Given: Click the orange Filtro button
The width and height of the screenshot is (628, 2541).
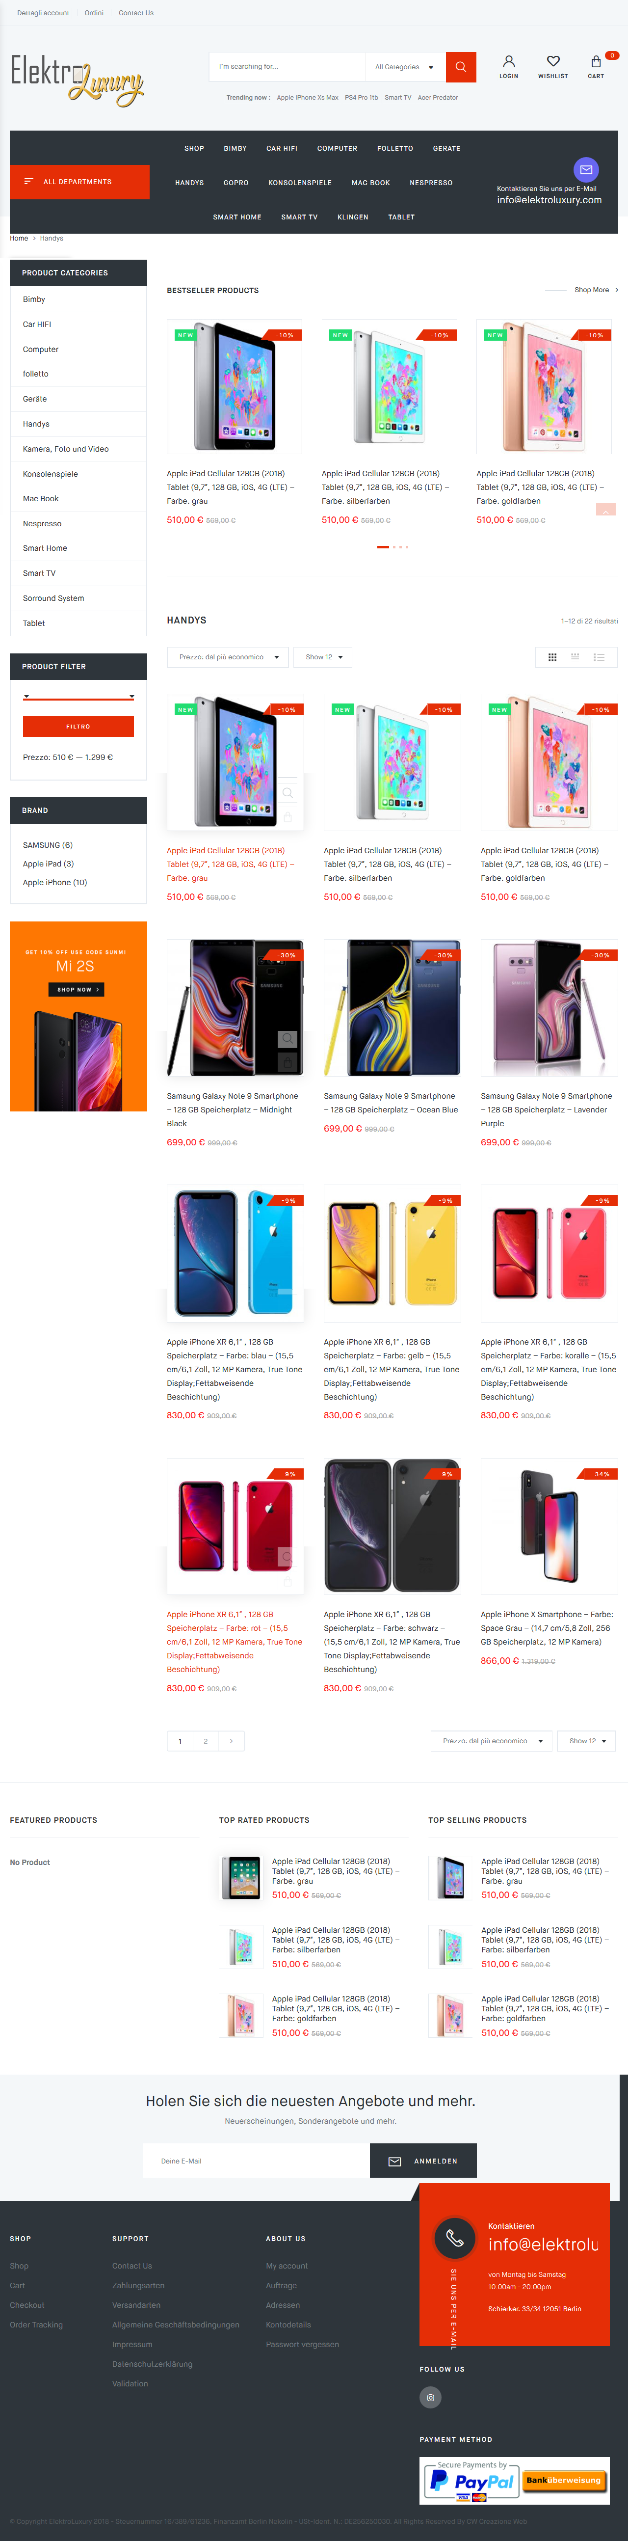Looking at the screenshot, I should coord(78,726).
